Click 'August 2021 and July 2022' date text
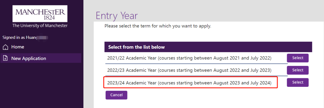The image size is (324, 108). 242,58
